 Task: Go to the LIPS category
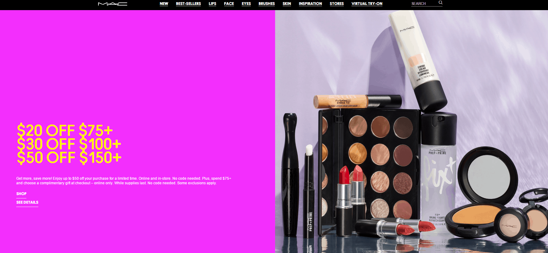[213, 4]
